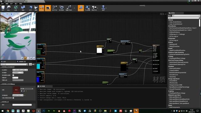Click the Platform Stats toolbar icon
201x113 pixels.
88,8
